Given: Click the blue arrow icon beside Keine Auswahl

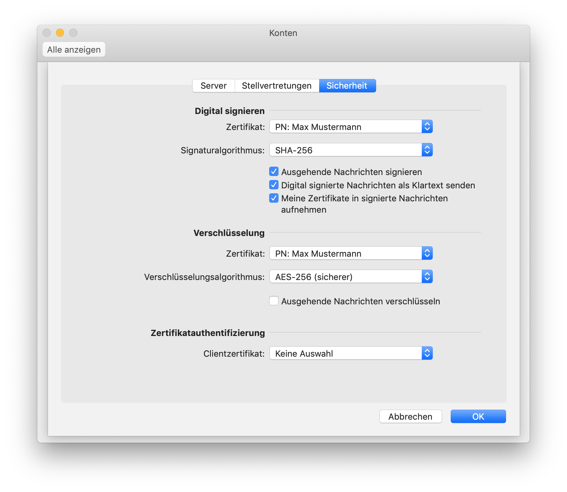Looking at the screenshot, I should [x=427, y=353].
